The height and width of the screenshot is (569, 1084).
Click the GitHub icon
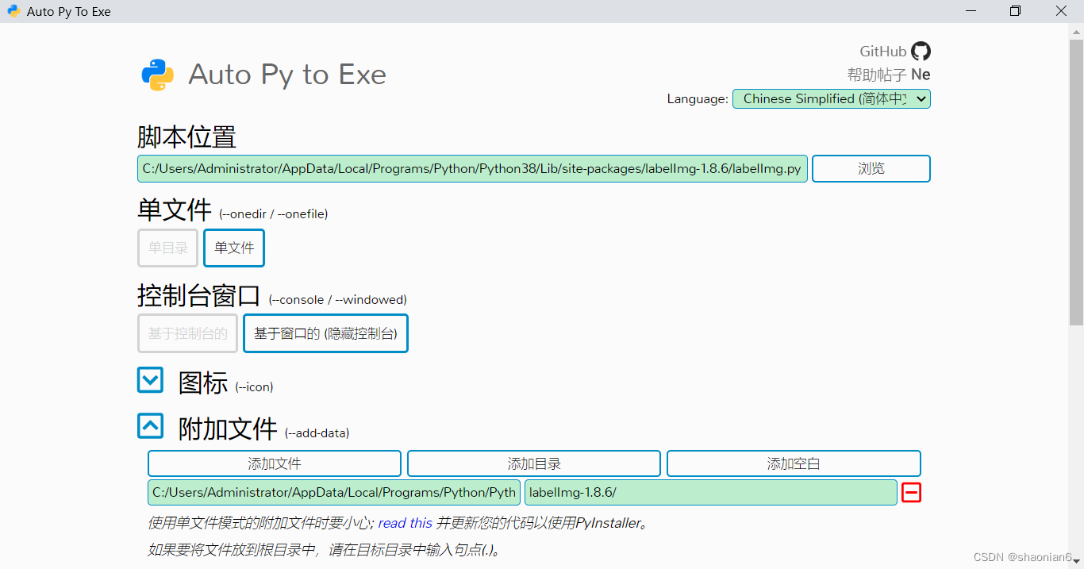click(921, 51)
